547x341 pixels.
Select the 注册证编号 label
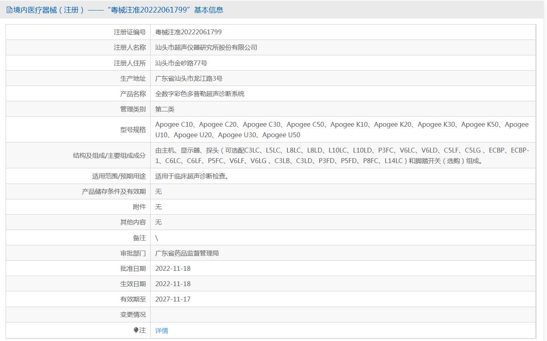point(130,32)
